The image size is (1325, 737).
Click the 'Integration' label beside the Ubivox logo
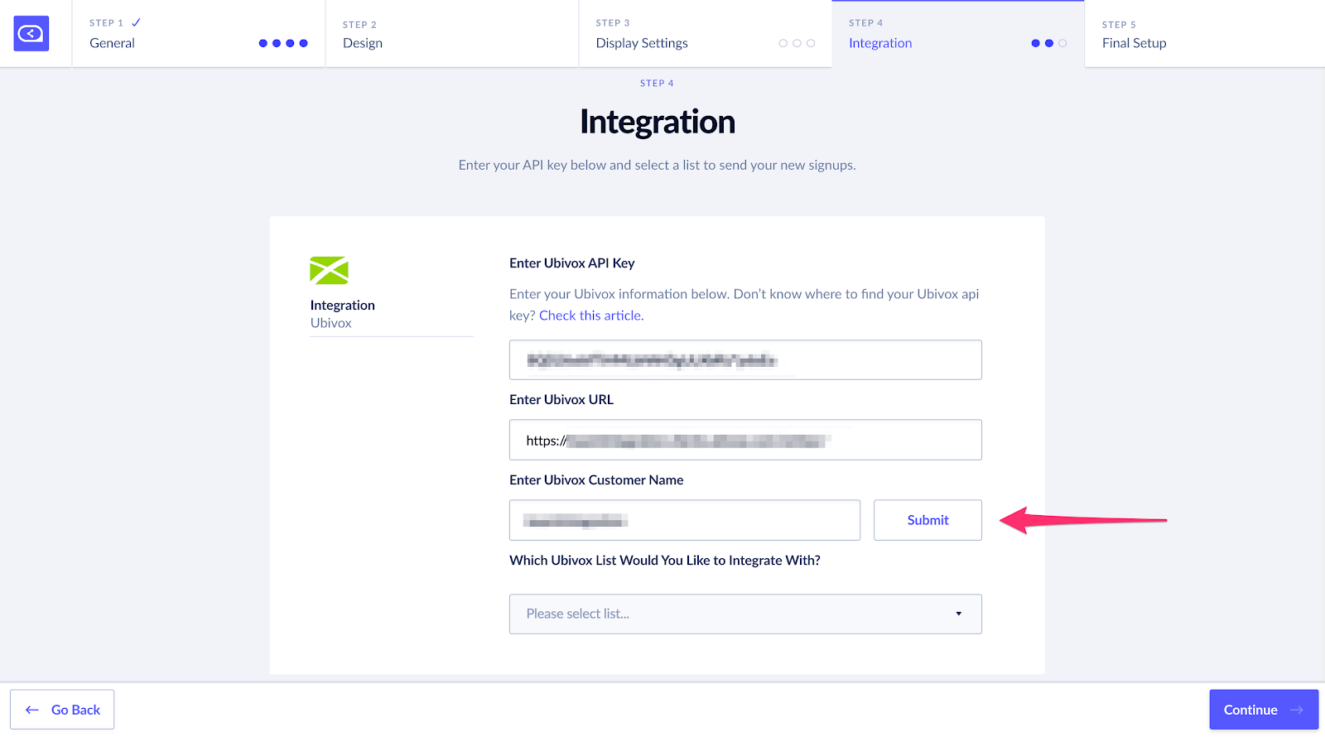click(x=343, y=306)
